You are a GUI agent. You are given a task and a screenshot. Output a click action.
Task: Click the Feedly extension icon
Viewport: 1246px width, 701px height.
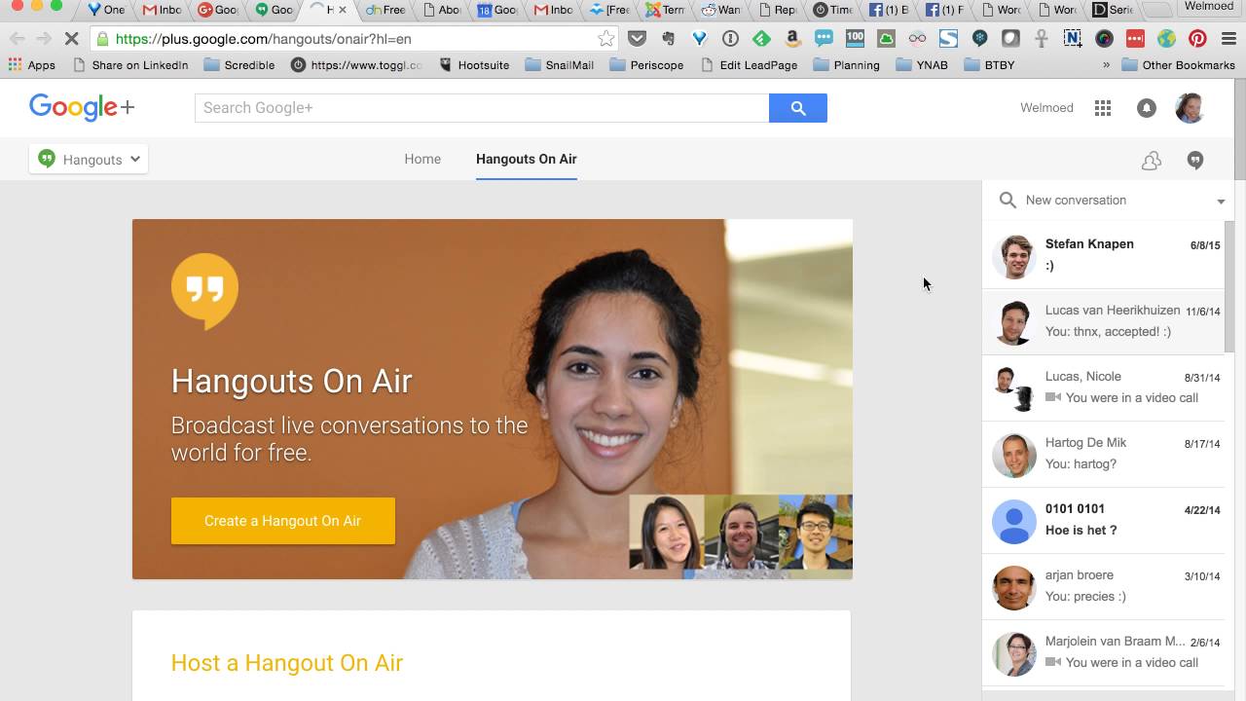tap(761, 39)
